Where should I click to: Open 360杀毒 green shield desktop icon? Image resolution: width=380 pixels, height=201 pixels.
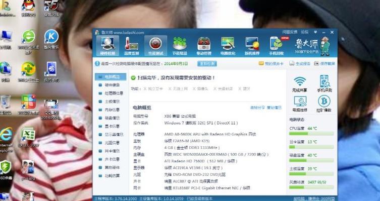pyautogui.click(x=6, y=170)
